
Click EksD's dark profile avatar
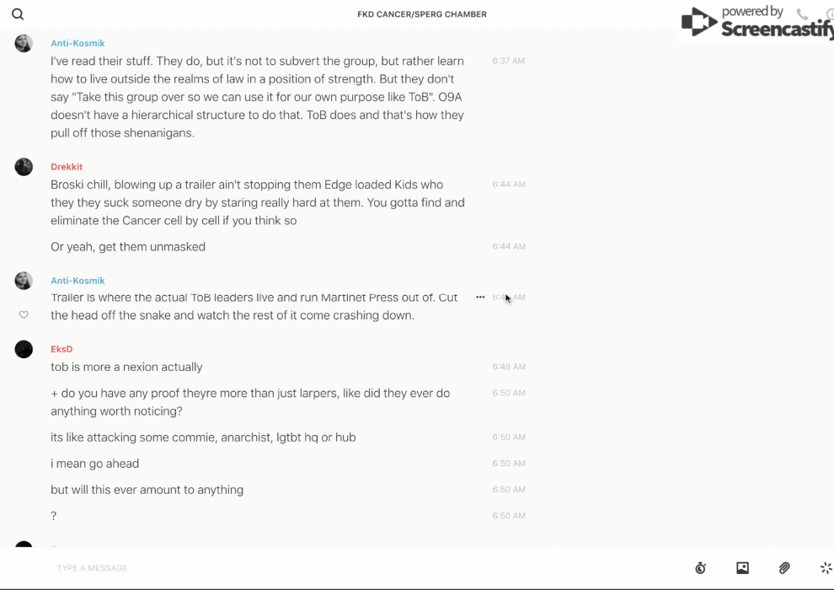point(24,349)
